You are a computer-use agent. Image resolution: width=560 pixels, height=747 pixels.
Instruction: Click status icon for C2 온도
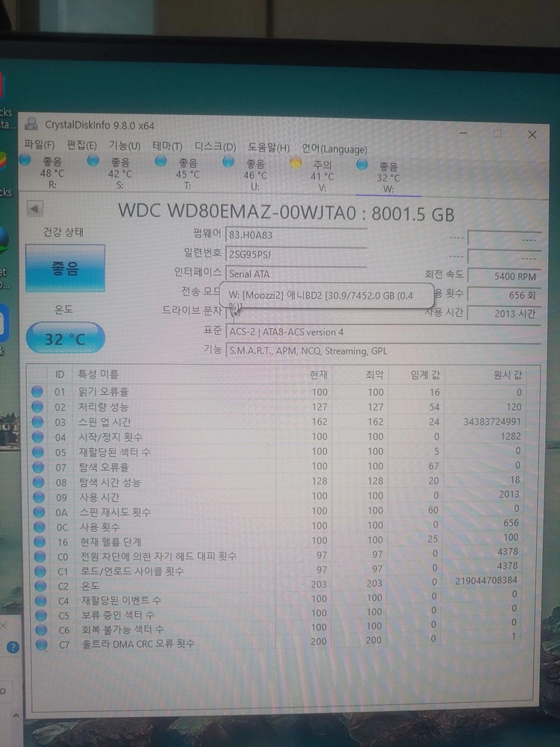click(x=40, y=586)
